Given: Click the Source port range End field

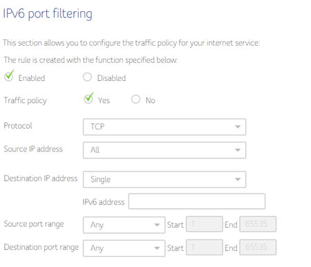Looking at the screenshot, I should coord(258,224).
